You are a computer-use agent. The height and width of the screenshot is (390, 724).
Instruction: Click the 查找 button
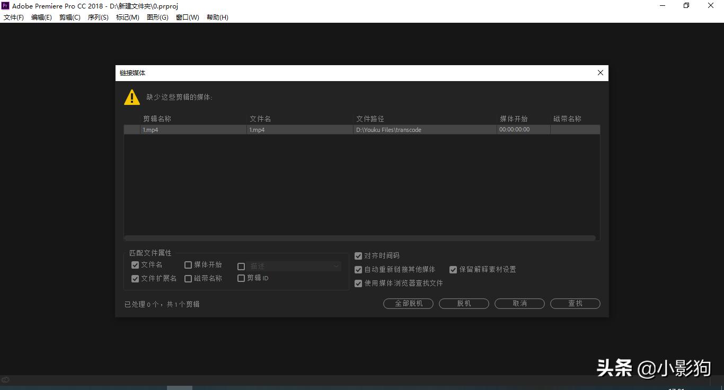tap(575, 304)
